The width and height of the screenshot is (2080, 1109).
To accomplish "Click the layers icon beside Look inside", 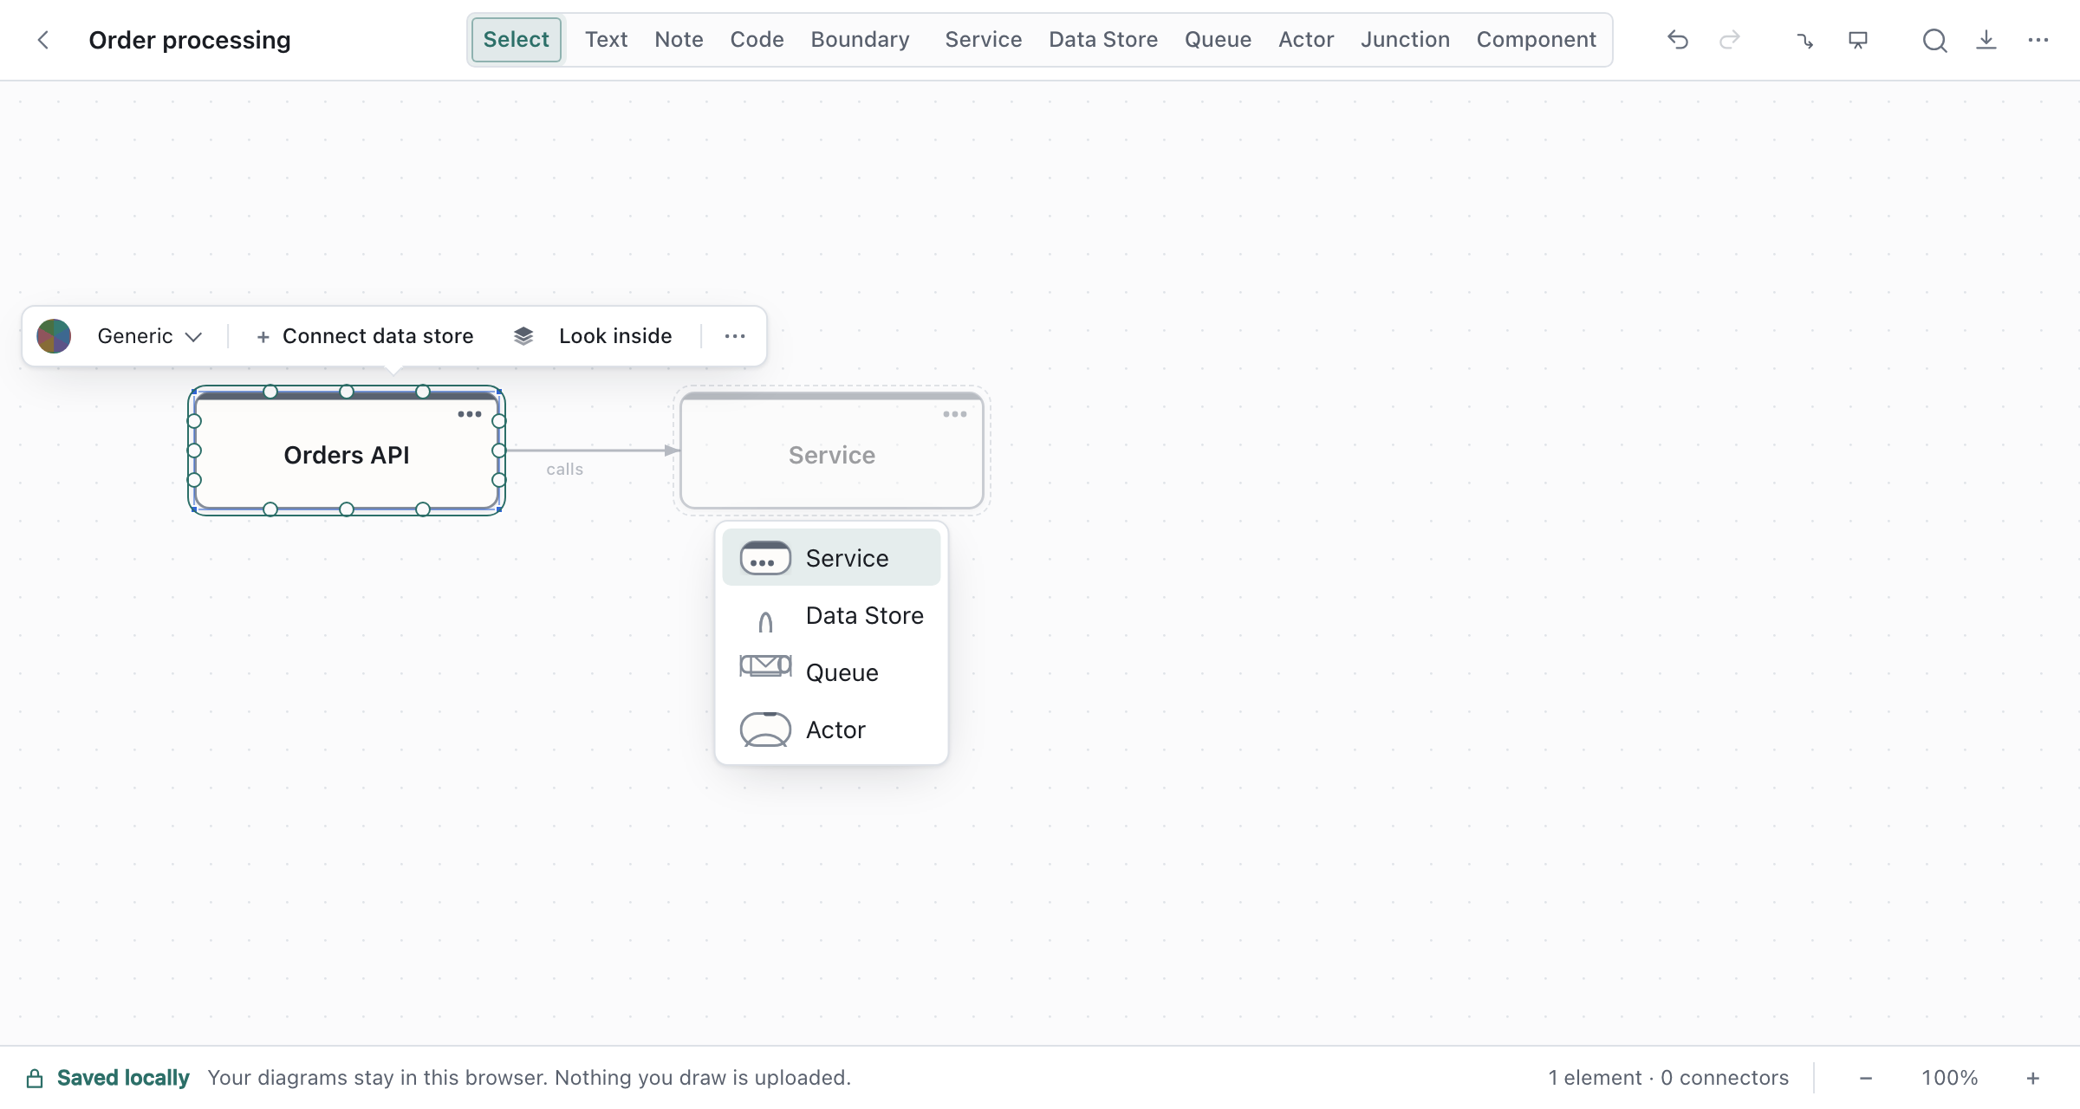I will point(523,336).
